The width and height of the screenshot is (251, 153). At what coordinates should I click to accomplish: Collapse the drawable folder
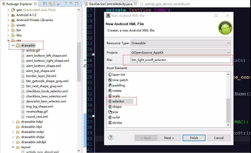click(13, 46)
